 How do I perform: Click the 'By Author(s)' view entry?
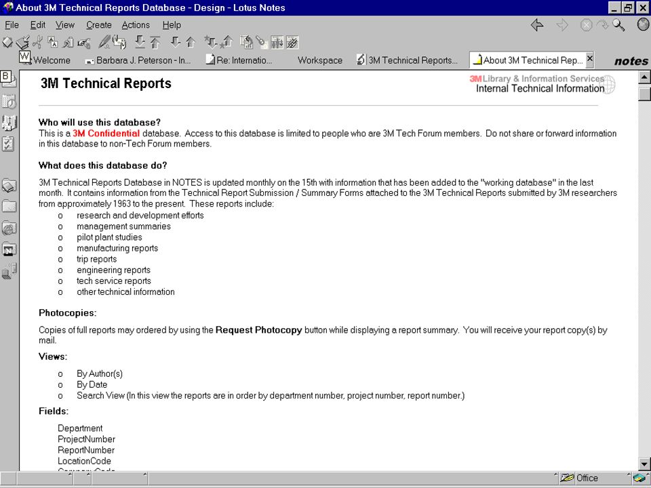tap(100, 374)
